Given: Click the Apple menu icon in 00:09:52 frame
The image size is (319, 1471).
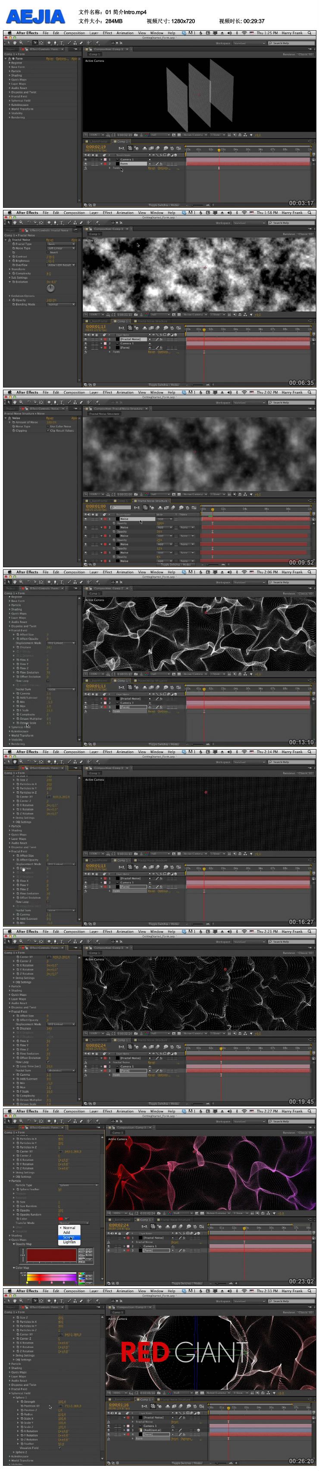Looking at the screenshot, I should coord(10,392).
